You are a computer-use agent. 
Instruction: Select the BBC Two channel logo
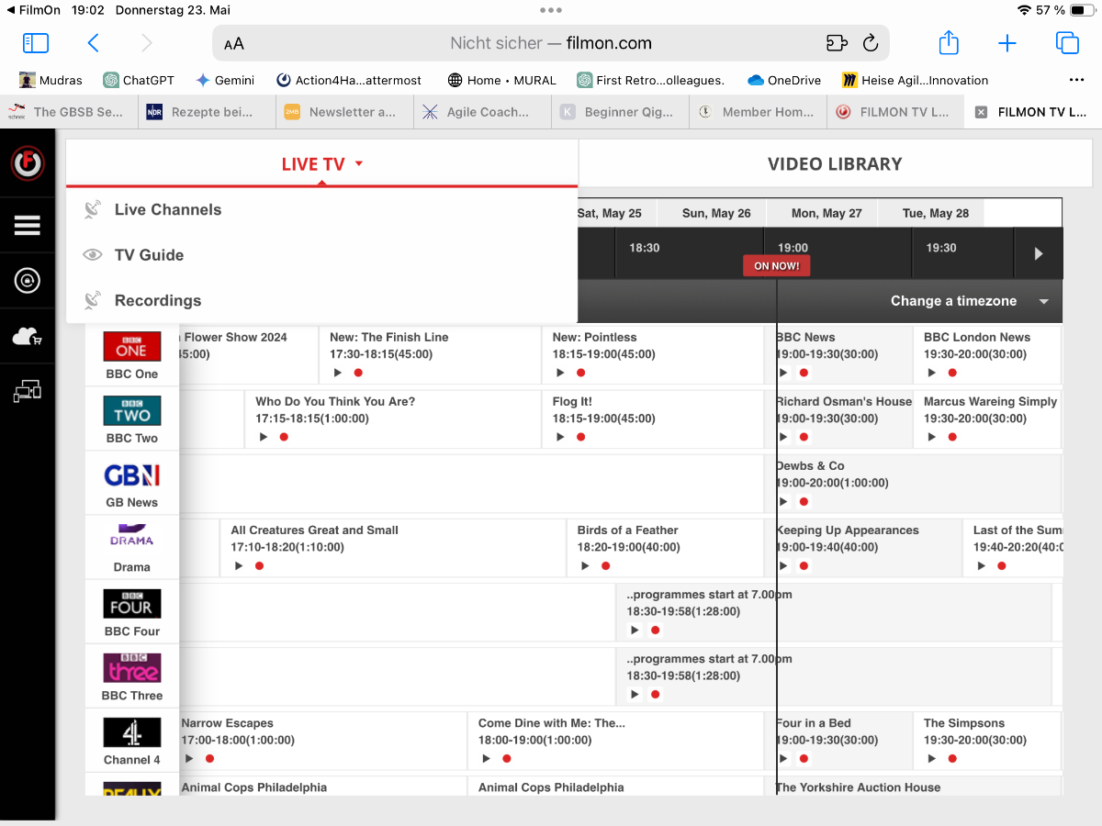132,410
